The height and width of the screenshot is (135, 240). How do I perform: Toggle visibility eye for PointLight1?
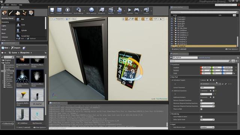[172, 19]
